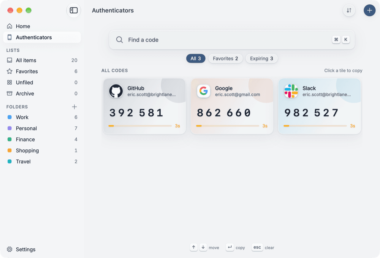Click the up arrow move key hint
380x258 pixels.
pyautogui.click(x=194, y=247)
